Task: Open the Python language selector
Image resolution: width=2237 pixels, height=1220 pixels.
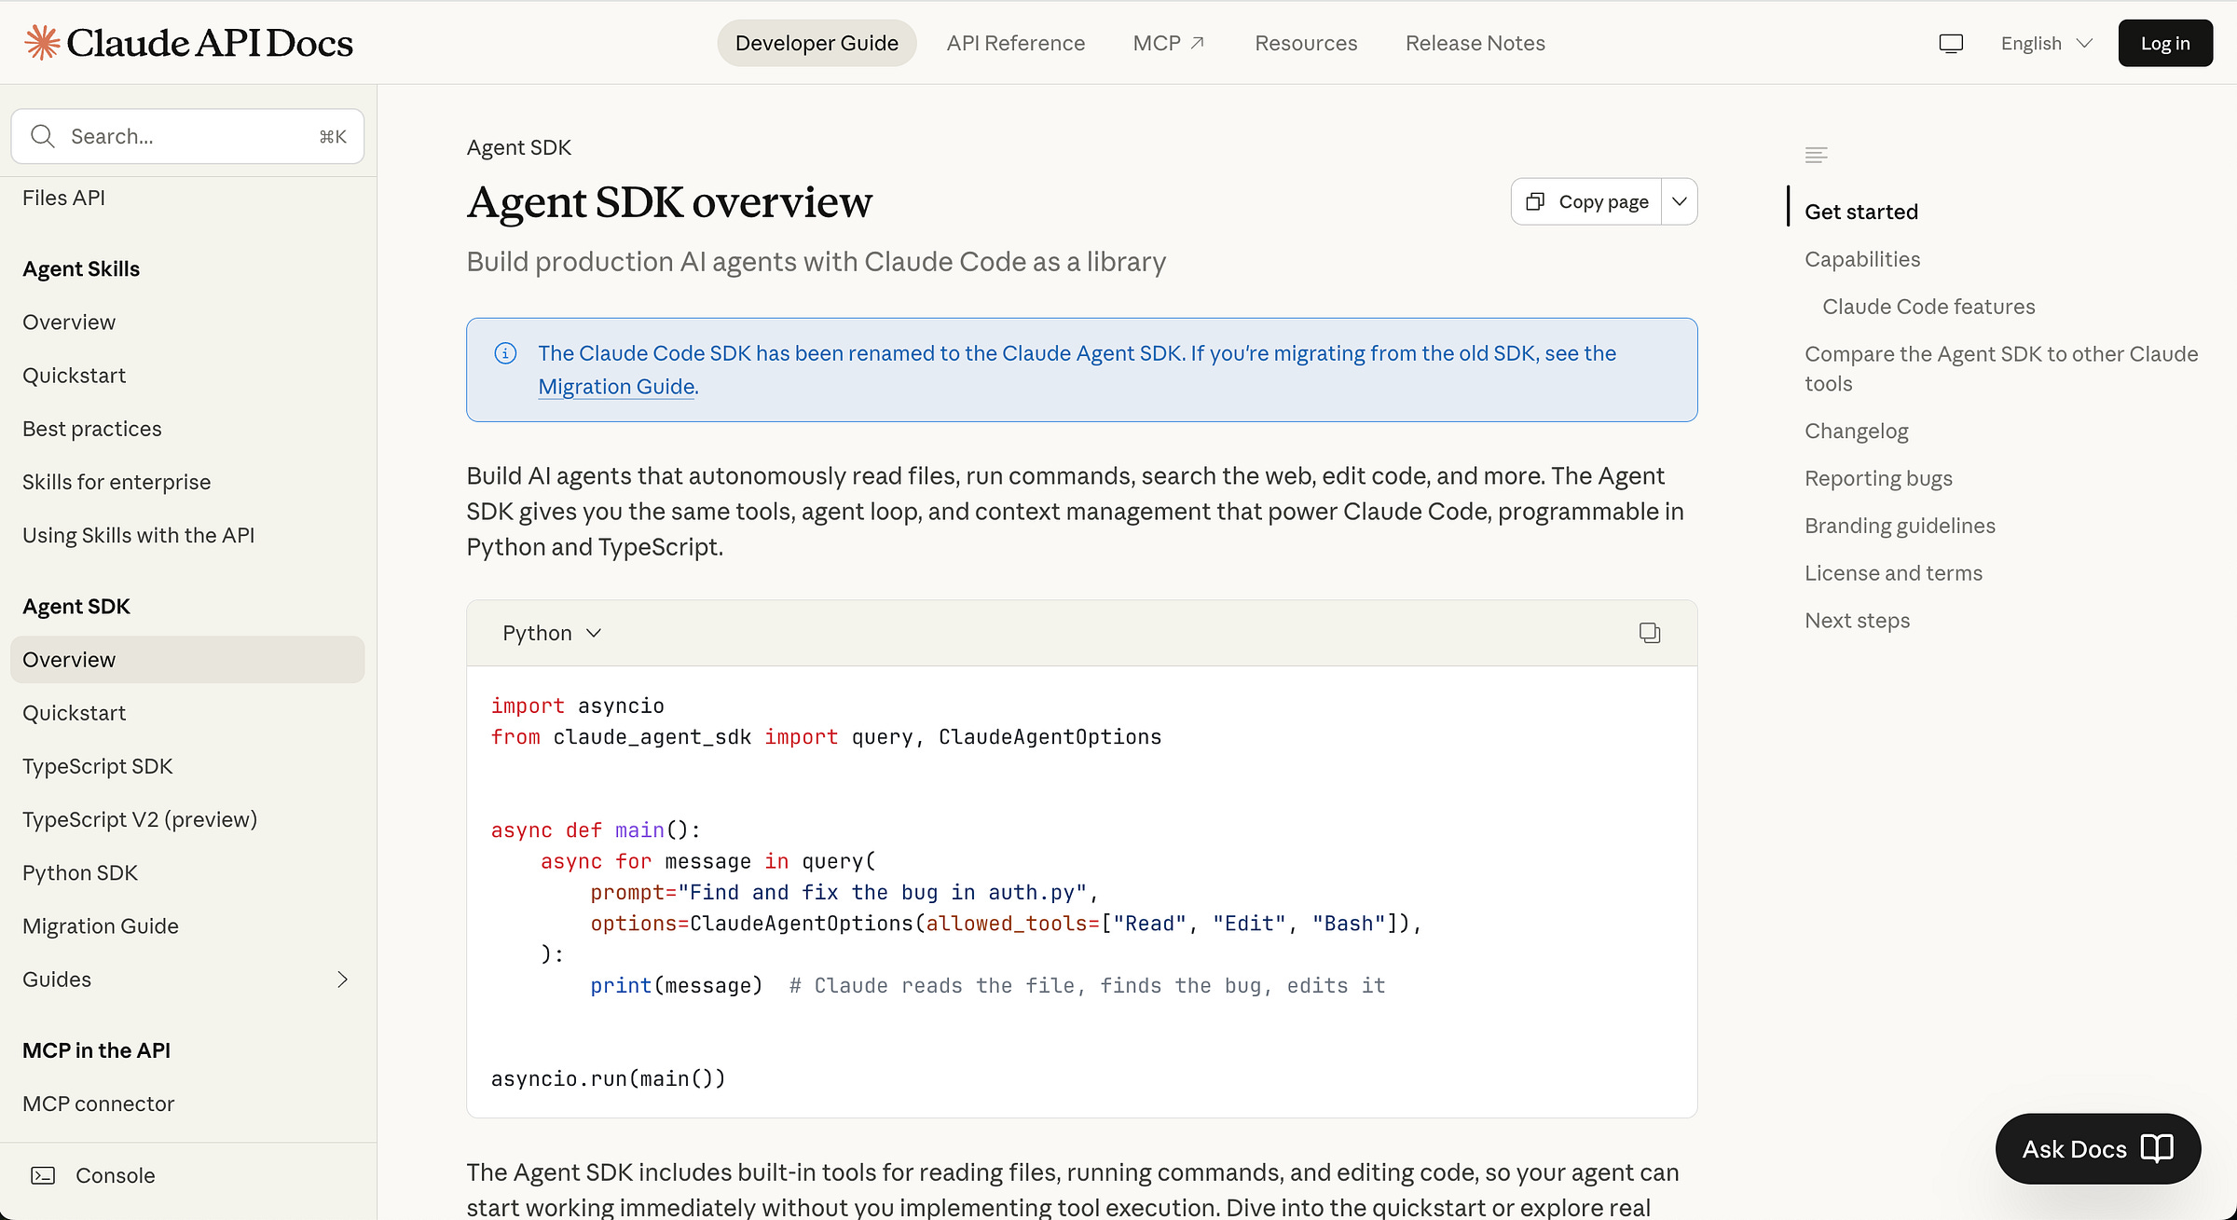Action: (x=552, y=633)
